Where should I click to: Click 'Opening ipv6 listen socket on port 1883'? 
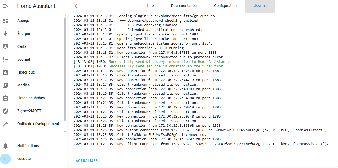[x=137, y=39]
